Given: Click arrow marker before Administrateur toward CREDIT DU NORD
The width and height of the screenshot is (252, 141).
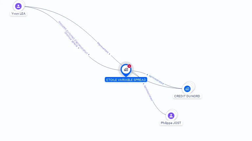Looking at the screenshot, I should [147, 75].
